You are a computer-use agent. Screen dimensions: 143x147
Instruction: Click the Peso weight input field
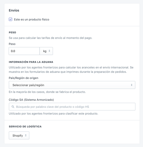pyautogui.click(x=24, y=51)
